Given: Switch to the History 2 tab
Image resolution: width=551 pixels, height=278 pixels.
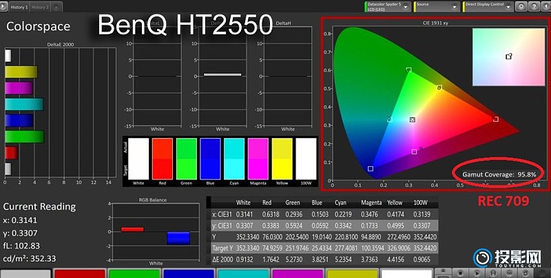Looking at the screenshot, I should coord(40,7).
